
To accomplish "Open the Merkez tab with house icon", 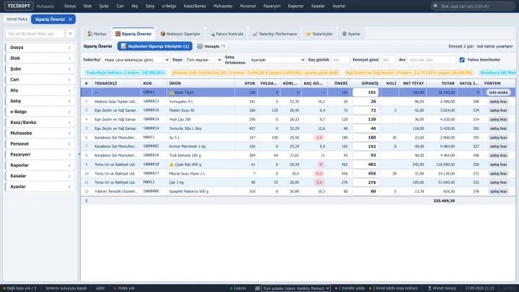I will 97,34.
